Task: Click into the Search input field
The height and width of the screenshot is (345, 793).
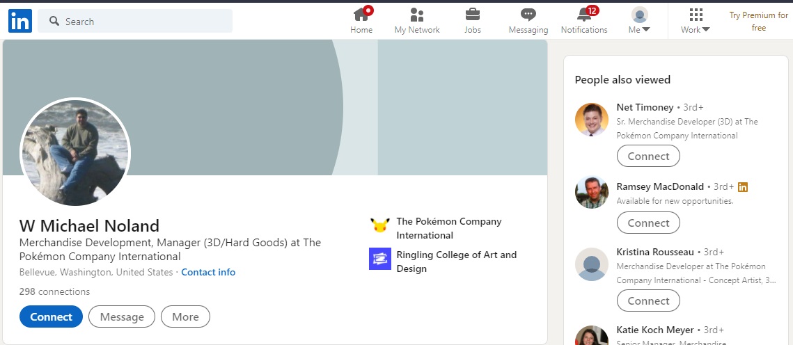Action: (135, 22)
